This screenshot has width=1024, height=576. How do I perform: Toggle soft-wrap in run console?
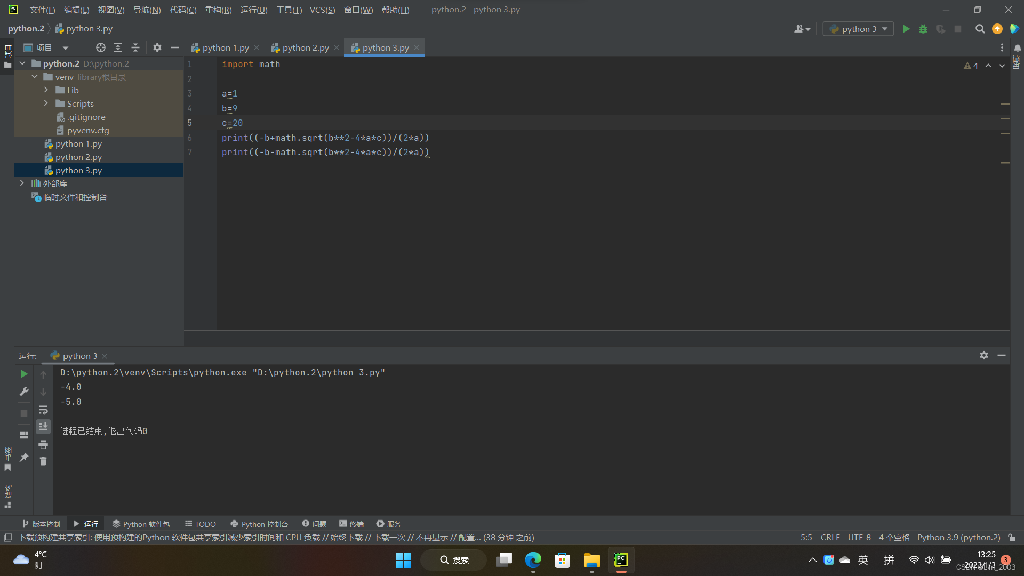pyautogui.click(x=43, y=410)
